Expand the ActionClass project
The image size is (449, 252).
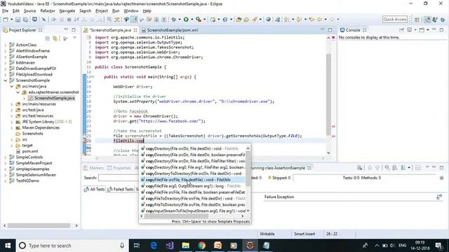5,45
